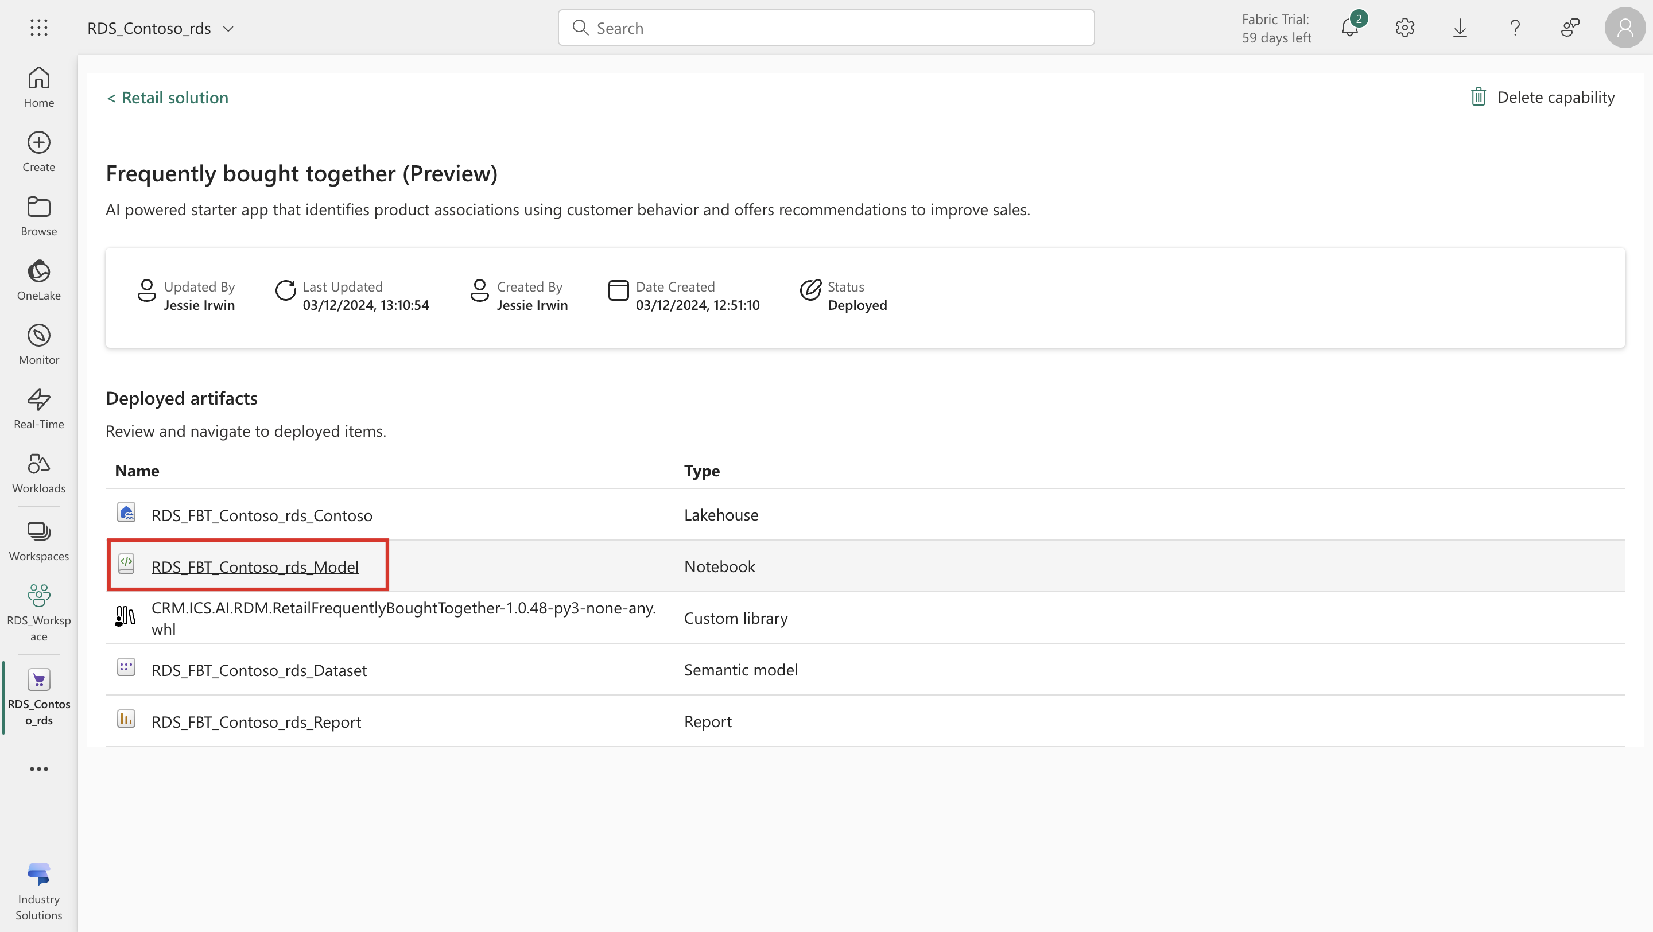This screenshot has width=1653, height=932.
Task: Click the Report icon in artifacts list
Action: 126,719
